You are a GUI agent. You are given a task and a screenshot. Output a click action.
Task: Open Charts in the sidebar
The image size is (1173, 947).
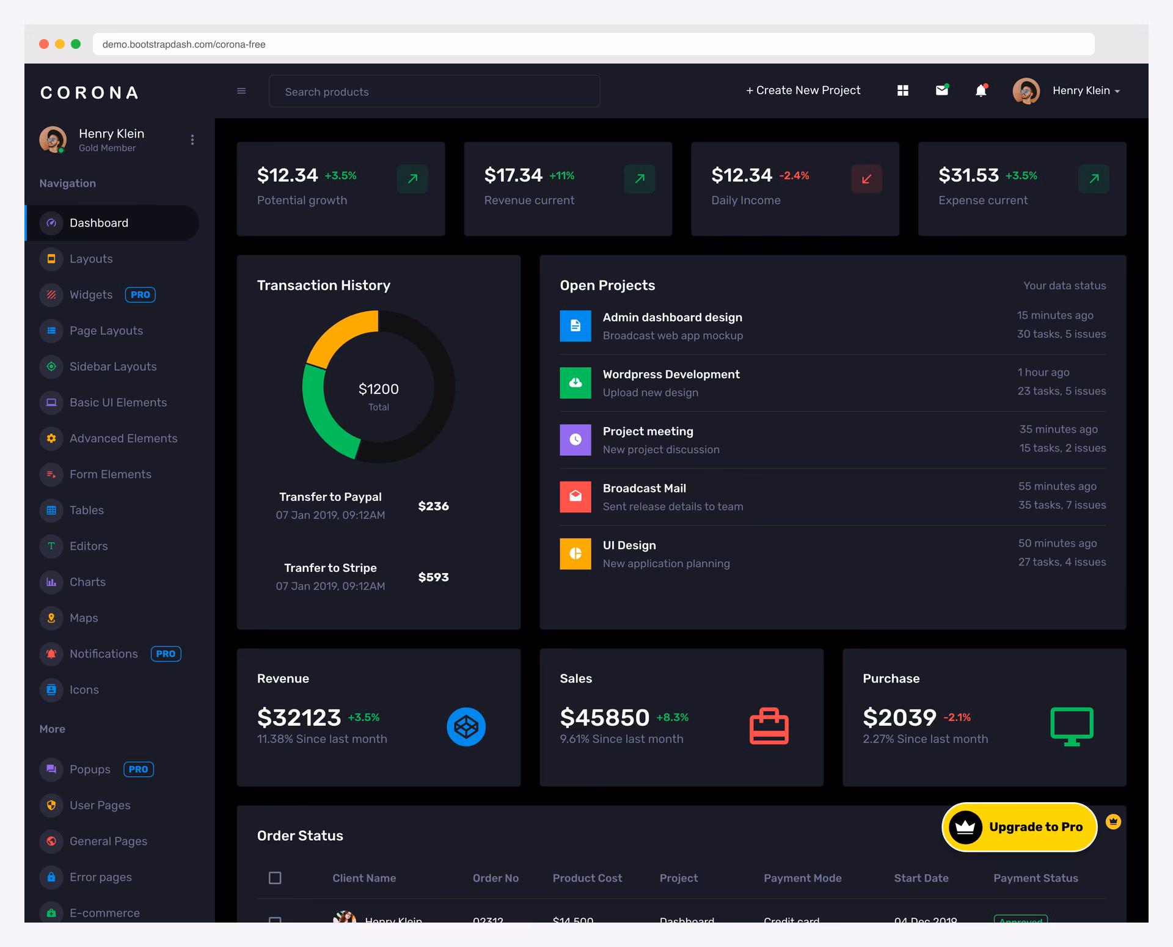[112, 582]
